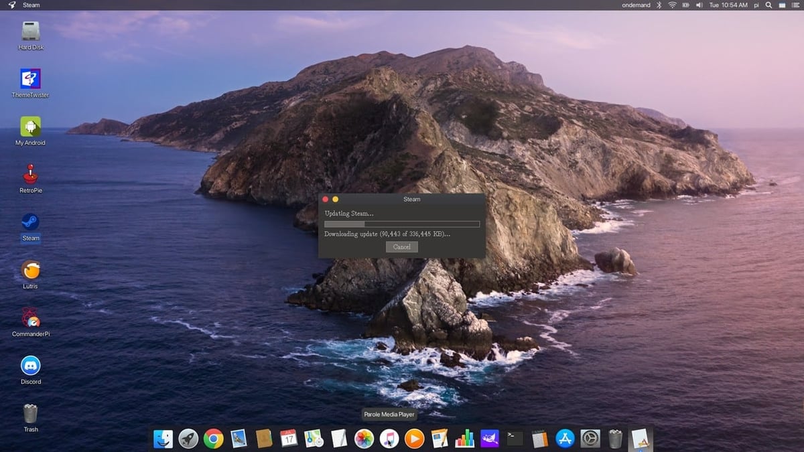
Task: Open the bird stamp Mail icon in dock
Action: tap(239, 439)
